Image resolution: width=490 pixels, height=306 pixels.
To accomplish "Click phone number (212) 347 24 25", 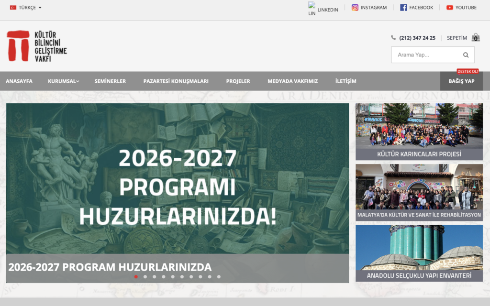I will [x=417, y=38].
